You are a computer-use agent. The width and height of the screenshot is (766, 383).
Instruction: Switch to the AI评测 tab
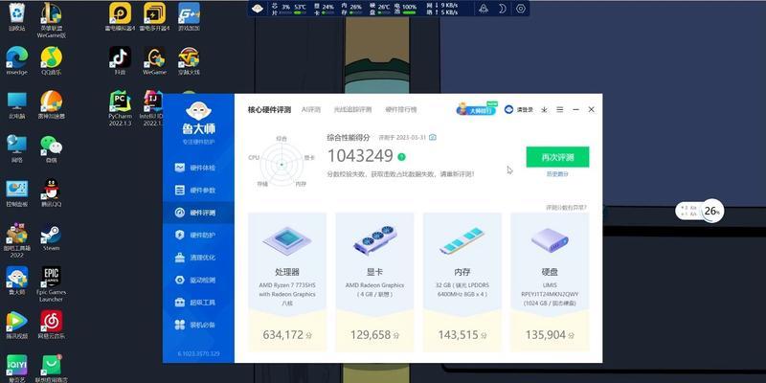tap(311, 110)
